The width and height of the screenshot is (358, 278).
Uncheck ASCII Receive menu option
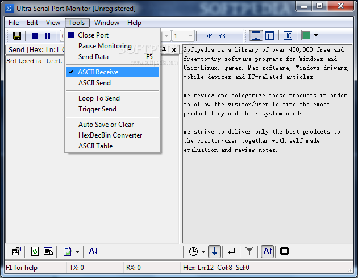click(113, 72)
